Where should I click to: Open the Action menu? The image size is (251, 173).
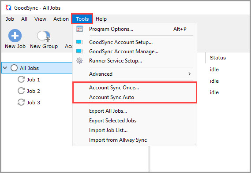[x=61, y=19]
